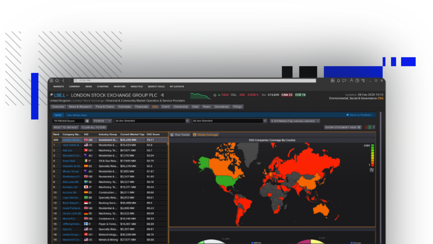Open the Market Cap volumes selected dropdown
The height and width of the screenshot is (244, 433).
(x=295, y=121)
